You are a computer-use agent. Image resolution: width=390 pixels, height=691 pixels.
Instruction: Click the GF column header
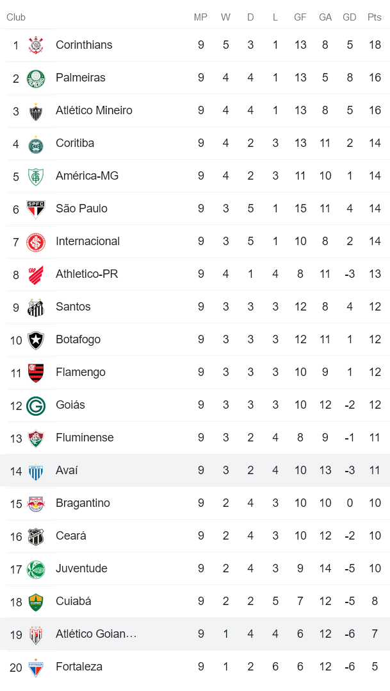(x=300, y=17)
